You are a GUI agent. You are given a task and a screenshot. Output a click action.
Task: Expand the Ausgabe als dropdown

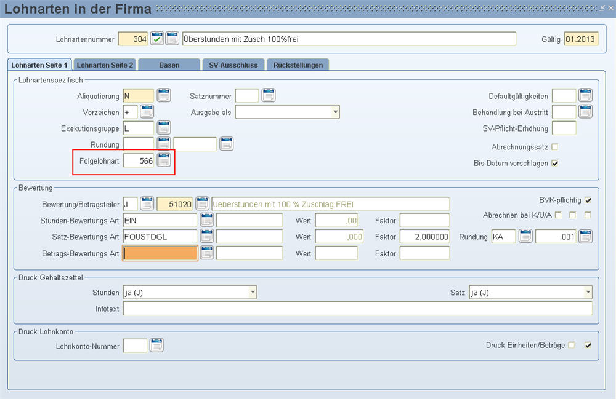(336, 112)
